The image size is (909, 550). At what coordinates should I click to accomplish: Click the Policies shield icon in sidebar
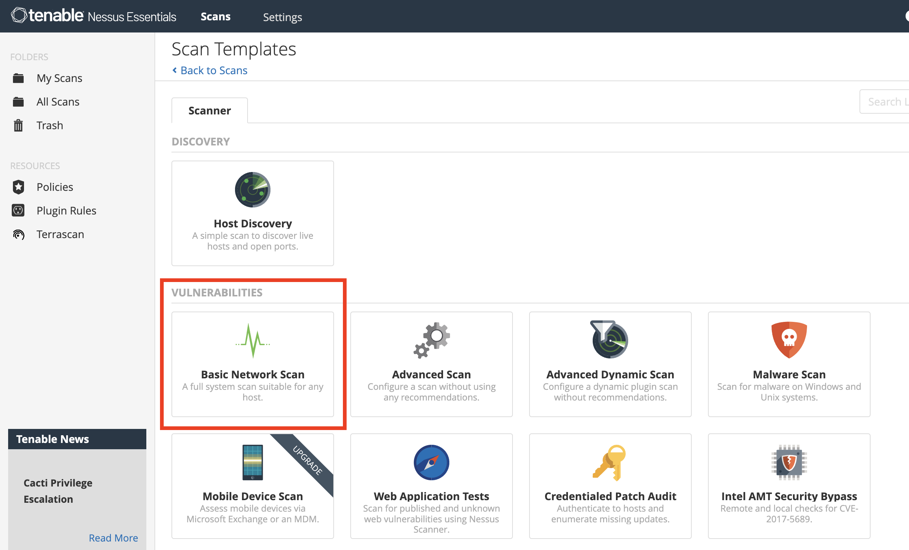click(x=18, y=187)
